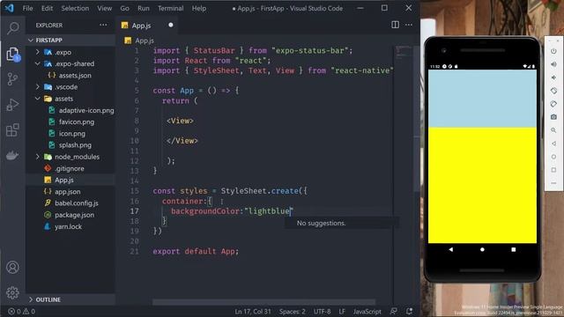
Task: Open babel.config.js in Explorer
Action: coord(77,203)
